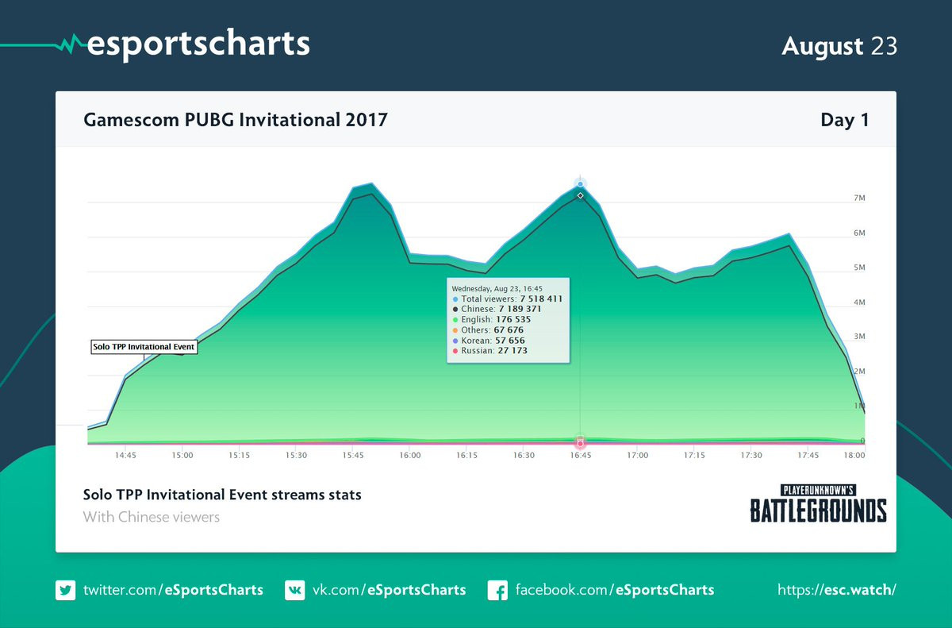Click the VK logo icon
The image size is (952, 628).
(x=294, y=590)
